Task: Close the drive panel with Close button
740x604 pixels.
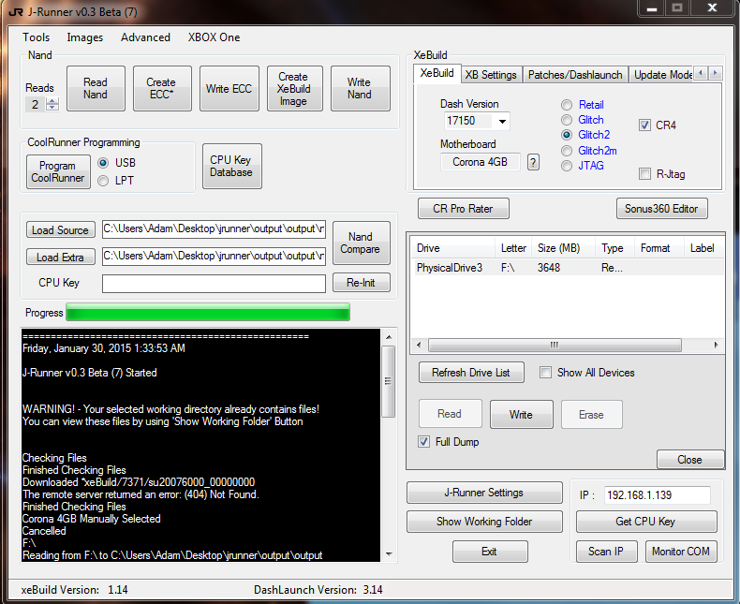Action: tap(690, 459)
